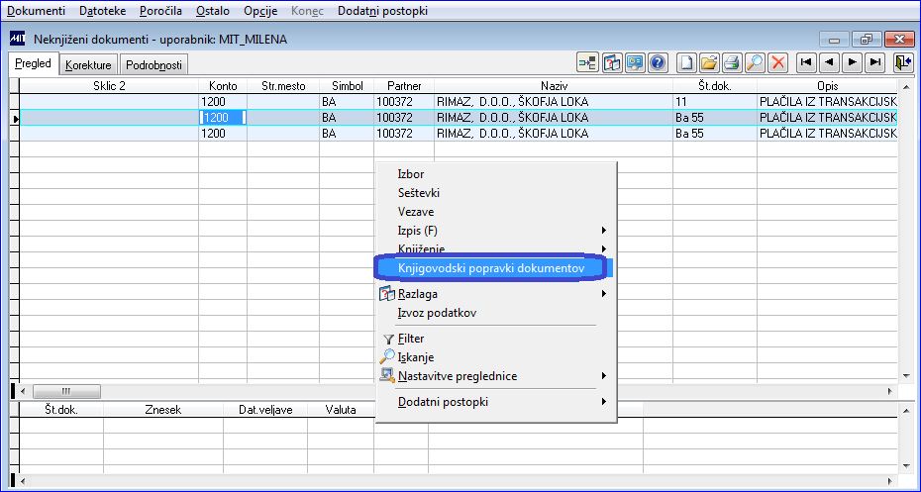Choose Vezave in the context menu
The height and width of the screenshot is (492, 921).
coord(494,212)
